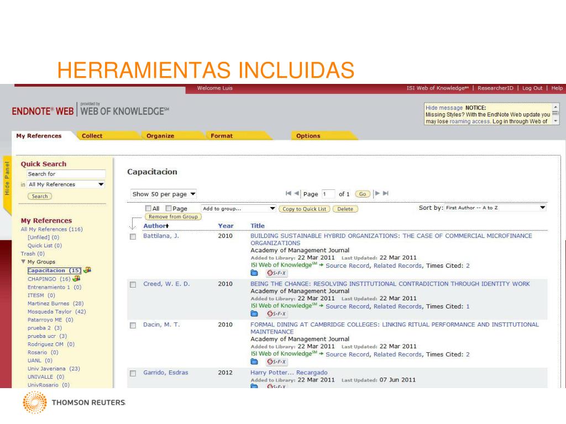Open the Harry Potter... Recargado title
The image size is (566, 424).
tap(289, 373)
